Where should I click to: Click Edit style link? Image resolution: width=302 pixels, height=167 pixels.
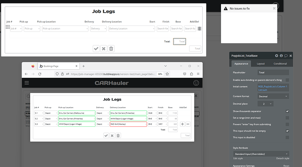[x=238, y=158]
